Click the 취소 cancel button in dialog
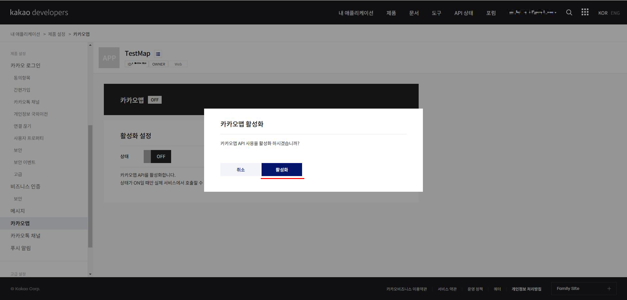The image size is (627, 300). [x=241, y=170]
